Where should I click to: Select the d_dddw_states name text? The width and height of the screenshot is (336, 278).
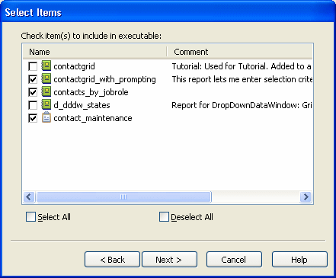click(x=82, y=105)
